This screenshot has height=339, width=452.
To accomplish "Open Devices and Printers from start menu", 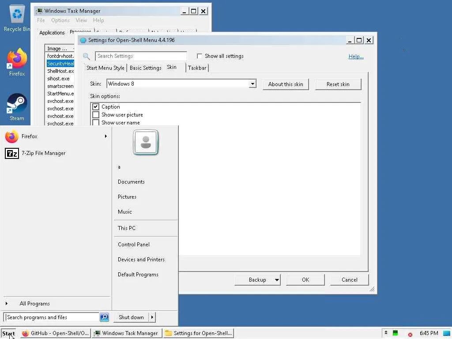I will tap(141, 260).
